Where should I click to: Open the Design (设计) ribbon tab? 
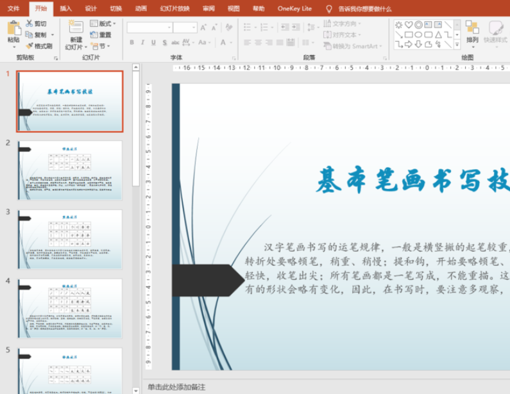(91, 9)
